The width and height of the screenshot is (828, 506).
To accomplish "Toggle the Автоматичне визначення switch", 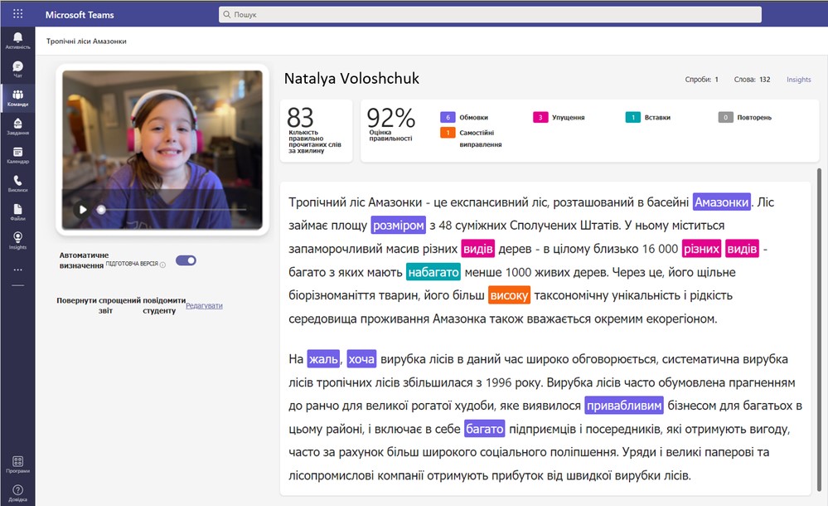I will [186, 260].
